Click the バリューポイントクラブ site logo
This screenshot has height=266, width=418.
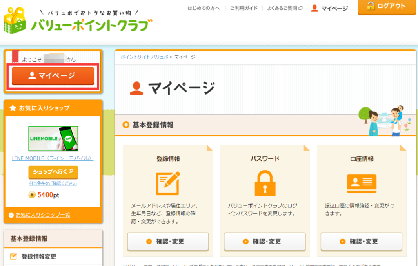coord(78,21)
